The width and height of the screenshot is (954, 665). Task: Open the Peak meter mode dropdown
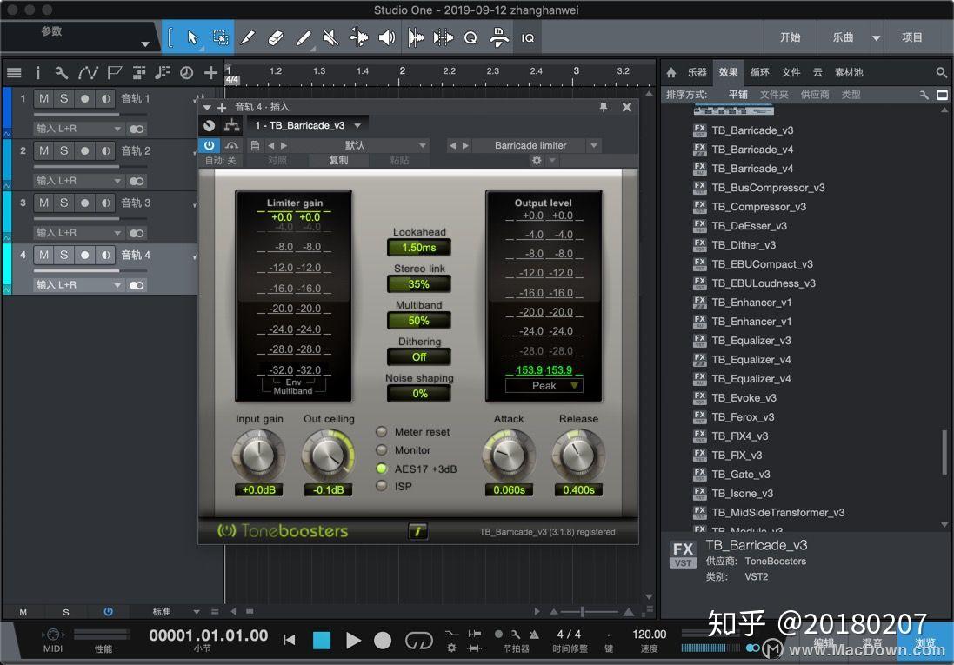tap(544, 385)
